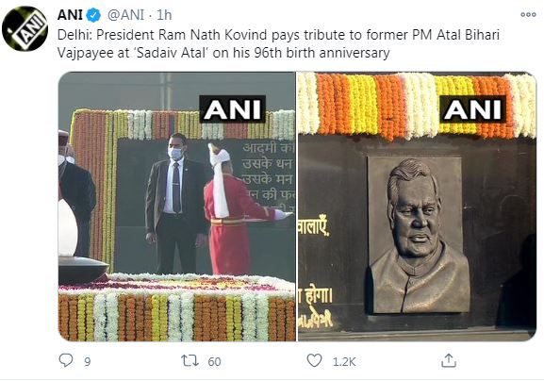Click the blue verified badge beside ANI
544x381 pixels.
pos(93,15)
